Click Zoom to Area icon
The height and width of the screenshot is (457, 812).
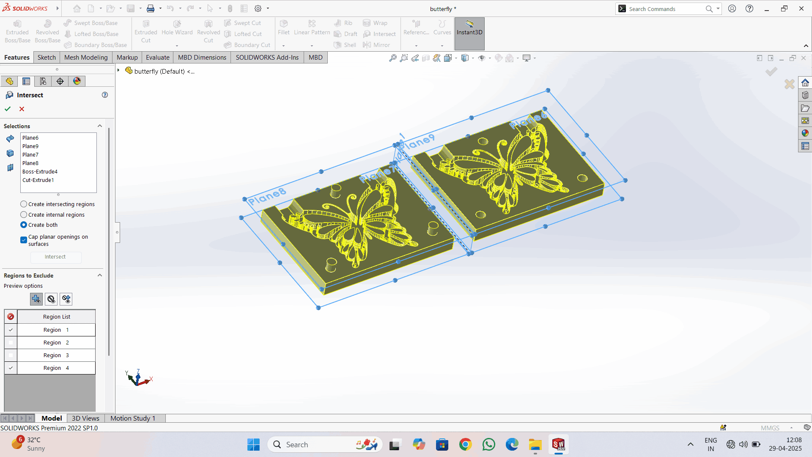click(x=404, y=58)
